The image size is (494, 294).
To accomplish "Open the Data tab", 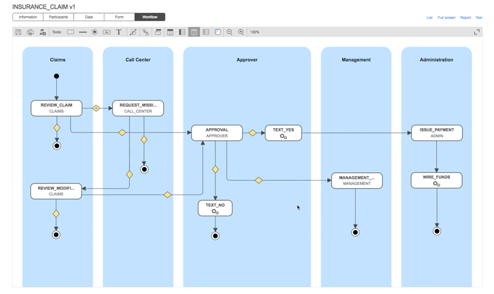I will coord(89,17).
